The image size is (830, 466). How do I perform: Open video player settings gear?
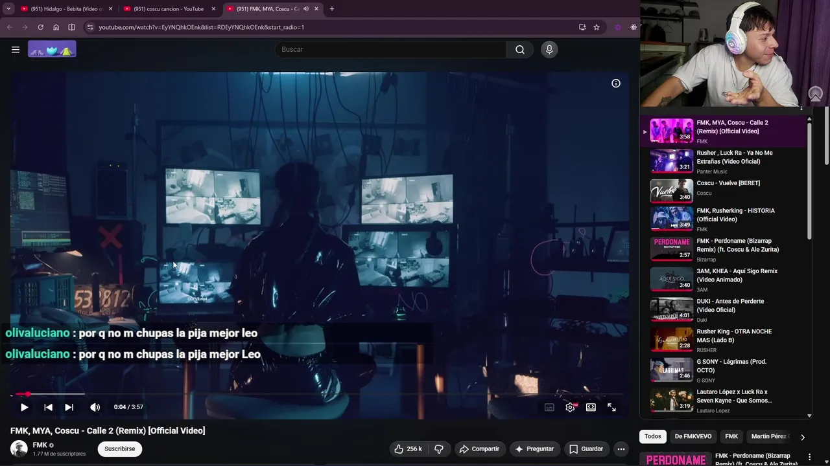tap(570, 407)
